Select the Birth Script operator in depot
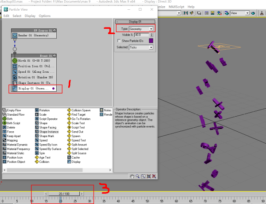Viewport: 266px width, 204px height. click(12, 123)
